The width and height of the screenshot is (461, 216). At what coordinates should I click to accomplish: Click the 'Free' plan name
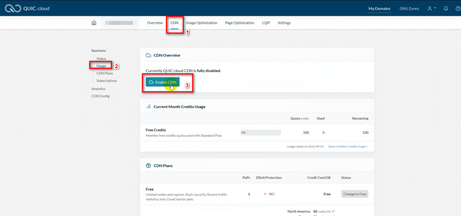pos(149,189)
